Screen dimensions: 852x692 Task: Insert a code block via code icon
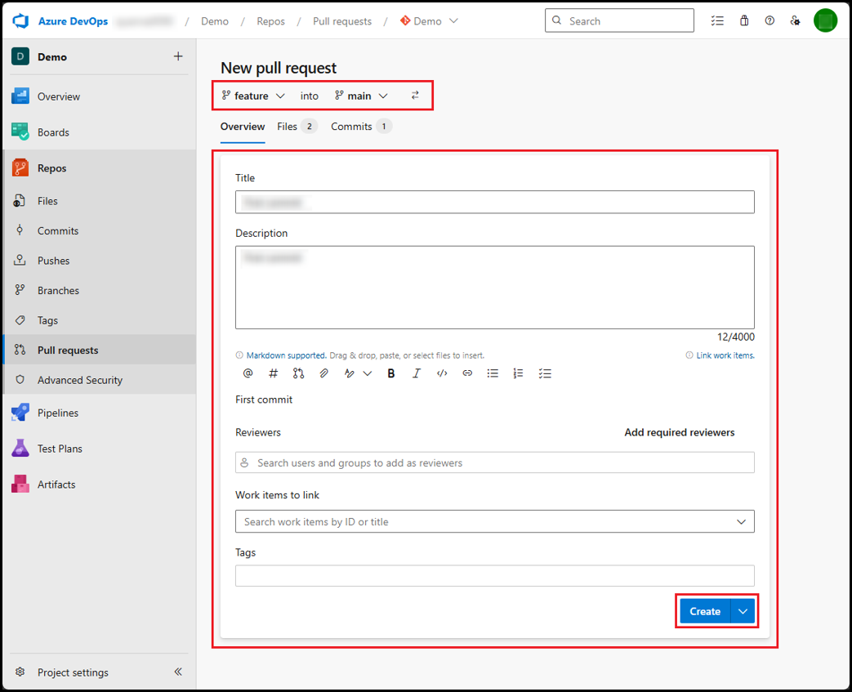coord(442,373)
